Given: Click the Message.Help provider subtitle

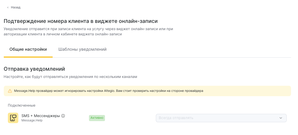Looking at the screenshot, I should [32, 120].
